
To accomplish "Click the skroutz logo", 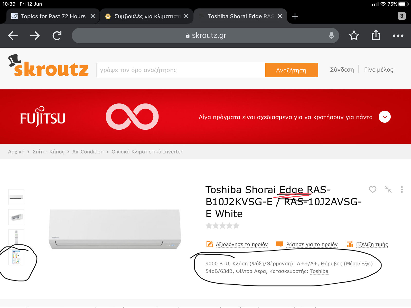I will 48,66.
